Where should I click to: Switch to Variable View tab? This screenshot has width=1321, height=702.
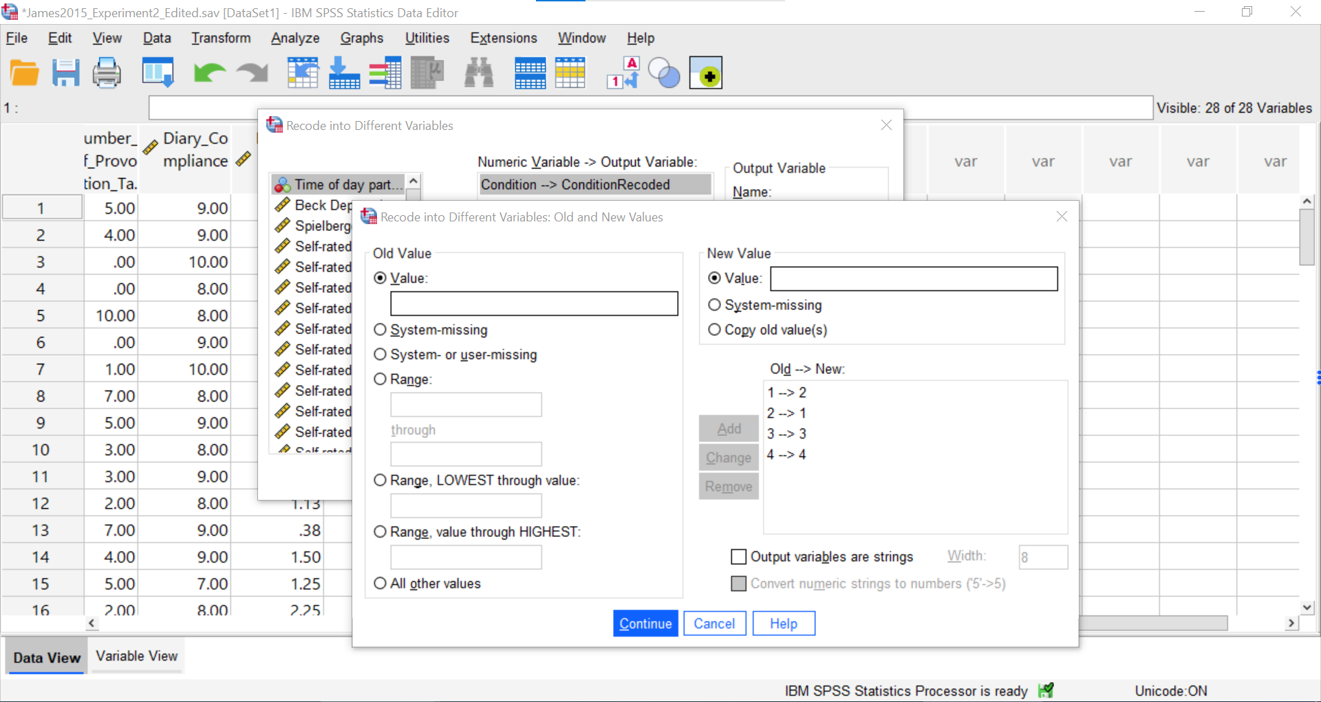[x=137, y=656]
